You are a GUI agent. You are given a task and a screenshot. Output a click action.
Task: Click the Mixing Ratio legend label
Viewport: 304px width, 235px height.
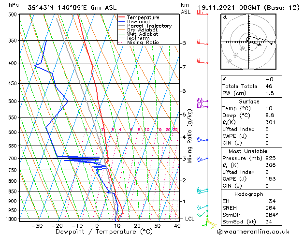[x=143, y=43]
